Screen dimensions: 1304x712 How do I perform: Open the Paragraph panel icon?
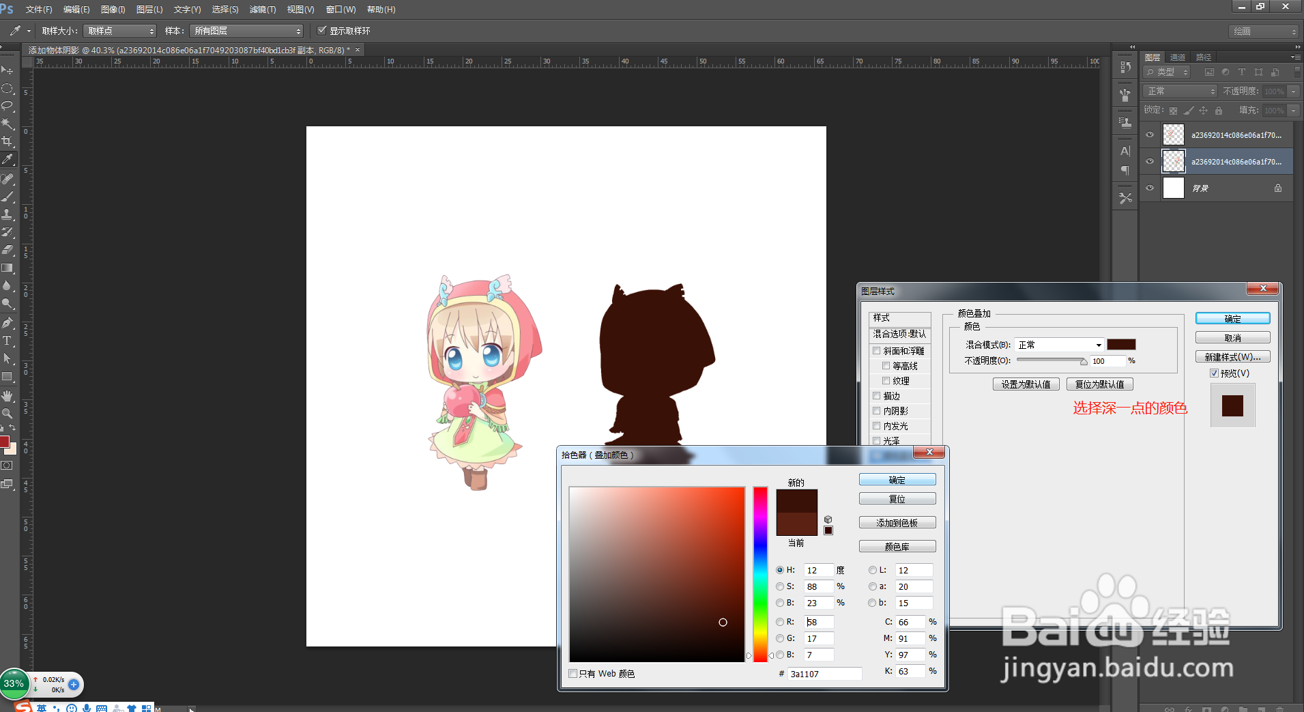point(1125,170)
